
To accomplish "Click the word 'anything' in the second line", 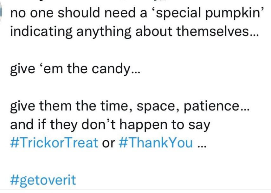I will [x=104, y=32].
